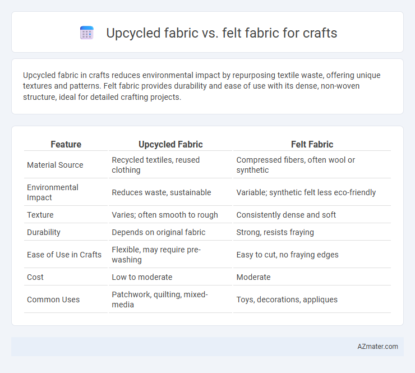Click 'Depends on original fabric' cell
The width and height of the screenshot is (415, 373).
[x=158, y=232]
